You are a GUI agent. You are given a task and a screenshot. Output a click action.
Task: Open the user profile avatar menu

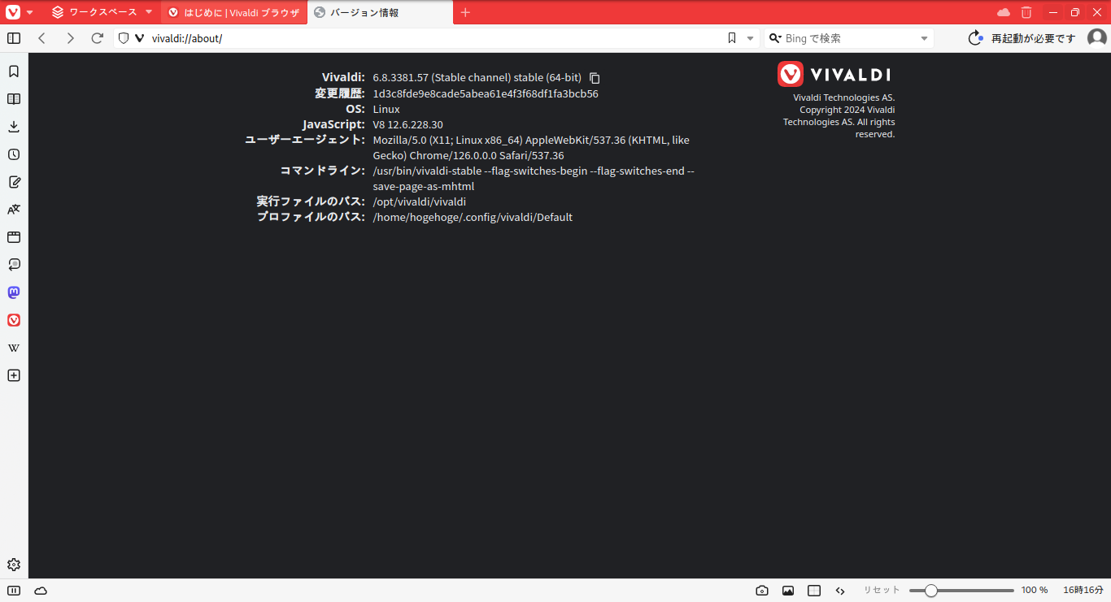point(1097,38)
